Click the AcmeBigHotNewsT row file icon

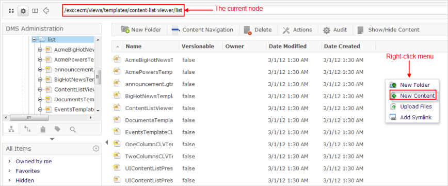pyautogui.click(x=116, y=59)
